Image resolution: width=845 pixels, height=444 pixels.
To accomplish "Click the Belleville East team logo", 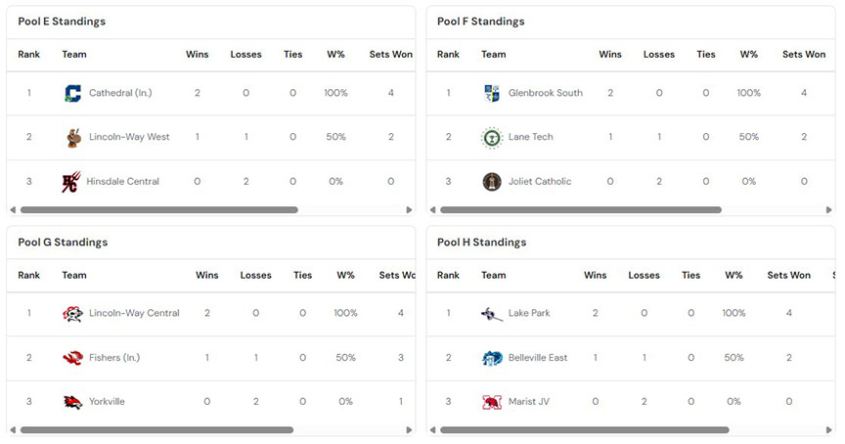I will tap(492, 358).
